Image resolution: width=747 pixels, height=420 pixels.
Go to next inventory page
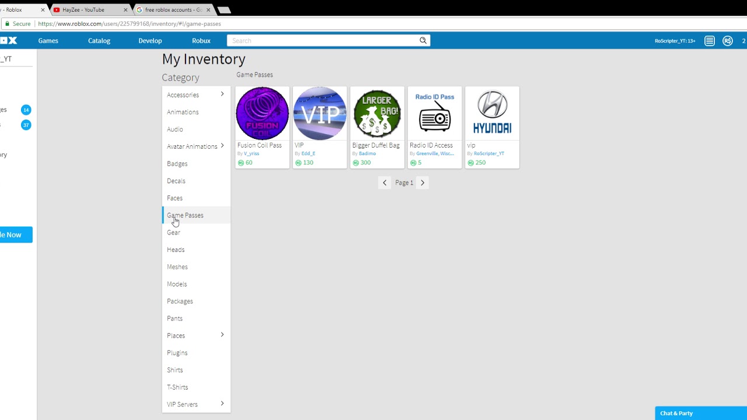point(423,183)
